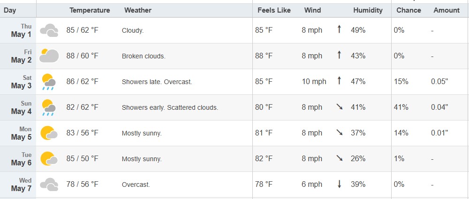Click the 'Showers late. Overcast.' description

click(157, 82)
